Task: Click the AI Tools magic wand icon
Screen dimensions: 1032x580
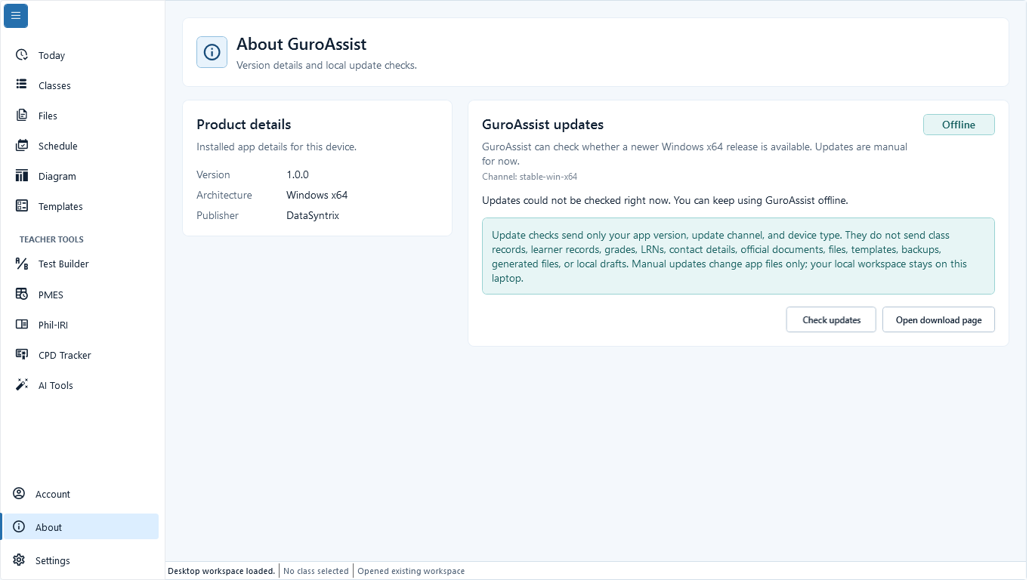Action: pos(22,385)
